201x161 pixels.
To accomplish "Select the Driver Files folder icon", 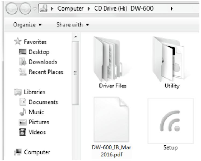I will 108,59.
